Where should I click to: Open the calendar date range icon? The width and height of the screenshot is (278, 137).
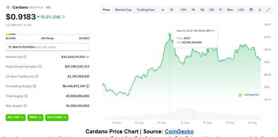(251, 10)
